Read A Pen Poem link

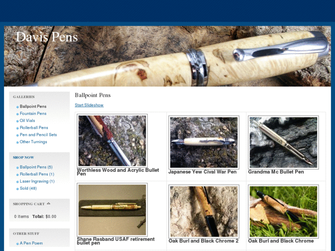coord(31,243)
